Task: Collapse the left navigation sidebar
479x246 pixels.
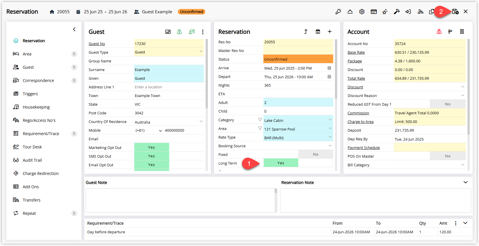Action: point(74,29)
